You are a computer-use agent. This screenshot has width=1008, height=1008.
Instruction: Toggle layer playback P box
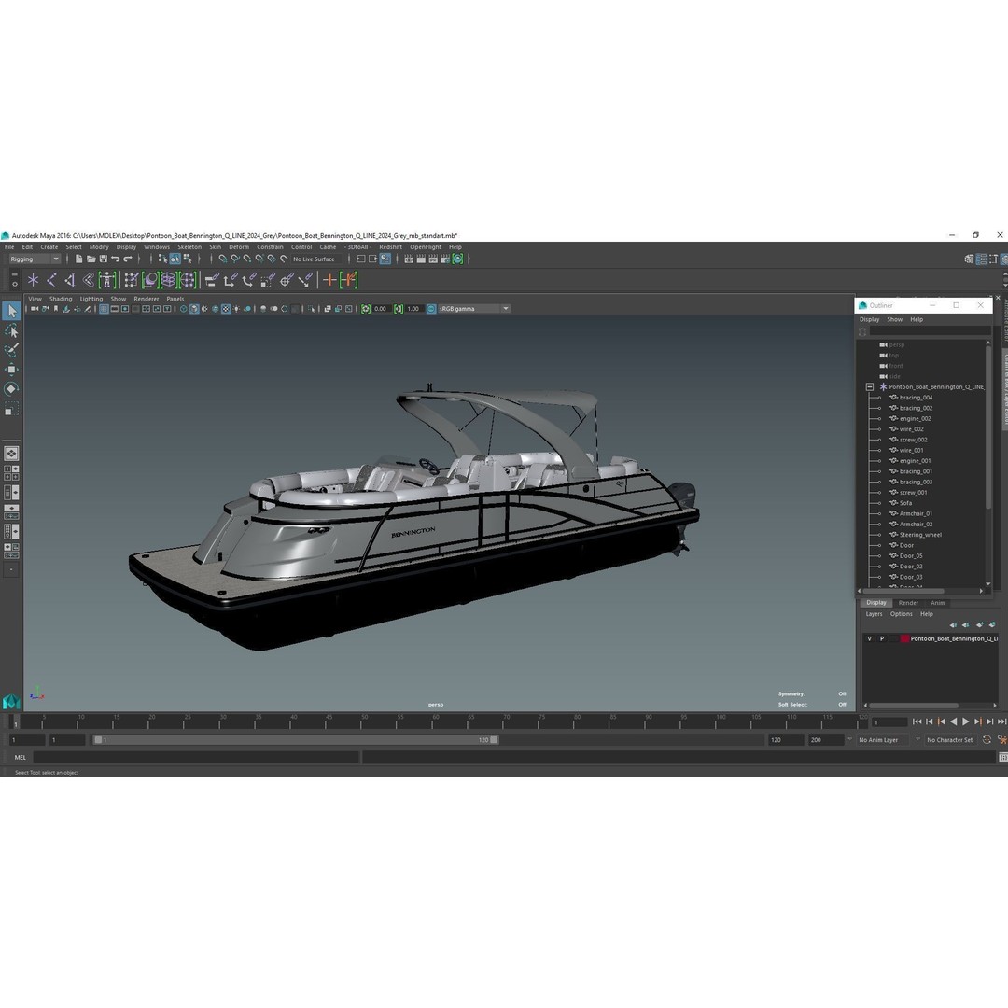[x=881, y=639]
